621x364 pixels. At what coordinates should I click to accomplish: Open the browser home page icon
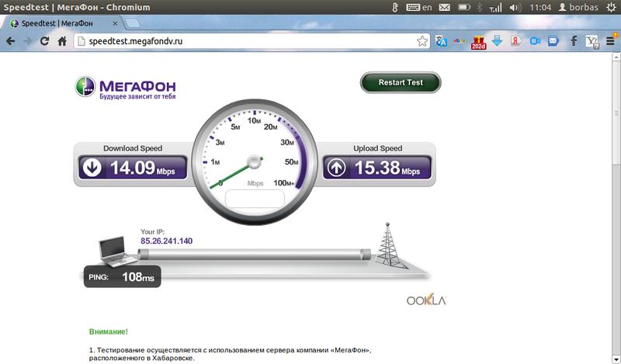[x=62, y=41]
